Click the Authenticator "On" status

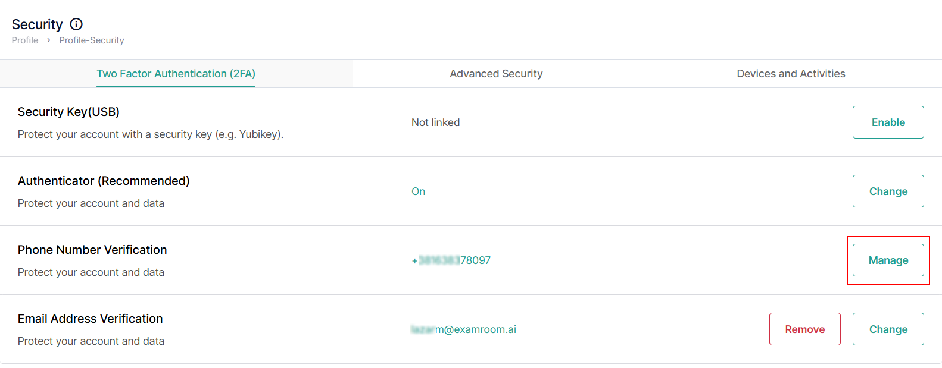(x=418, y=191)
